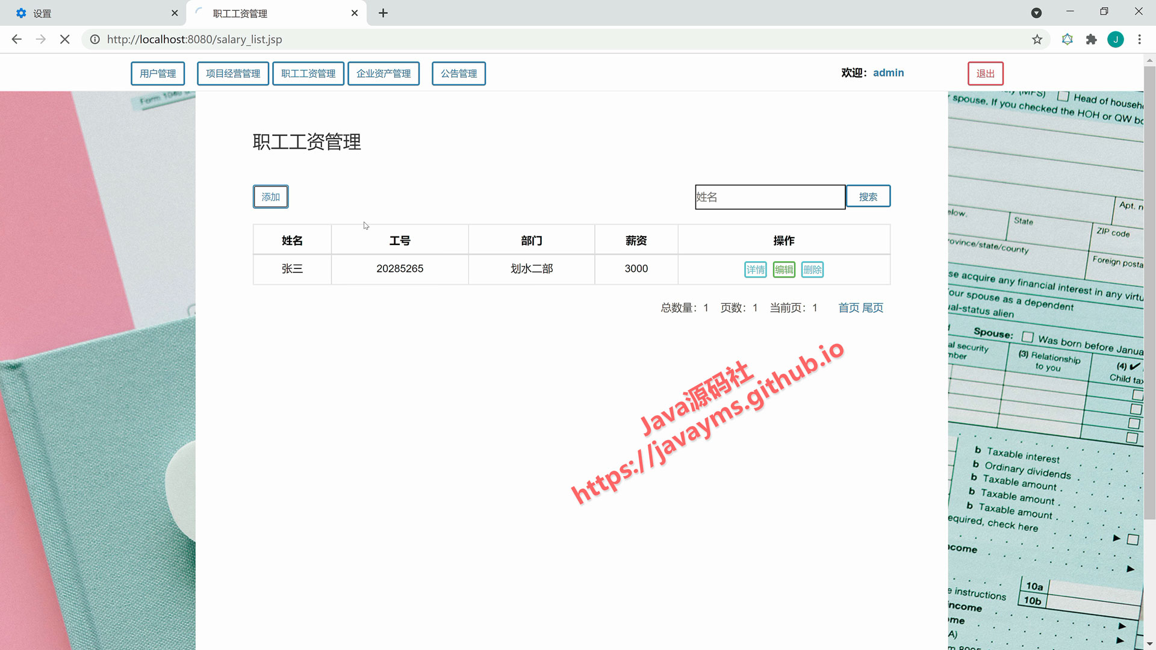Open 企业资产管理 navigation menu
The width and height of the screenshot is (1156, 650).
[384, 73]
